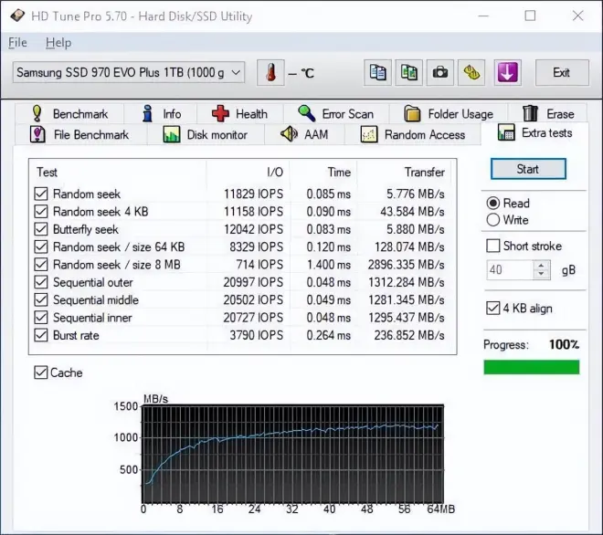Click the green progress bar
The height and width of the screenshot is (535, 603).
(x=531, y=367)
